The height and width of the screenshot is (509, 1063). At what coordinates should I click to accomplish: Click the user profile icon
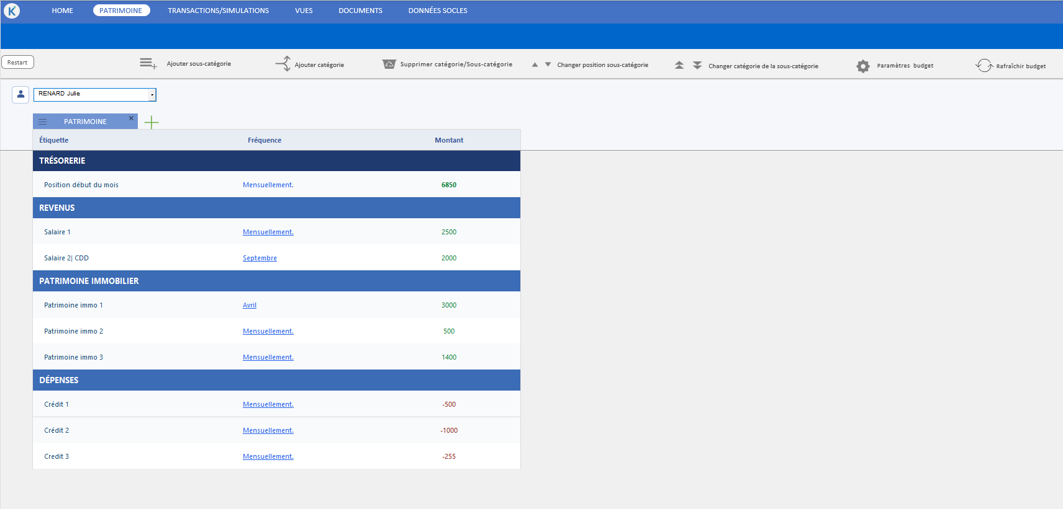(x=20, y=94)
